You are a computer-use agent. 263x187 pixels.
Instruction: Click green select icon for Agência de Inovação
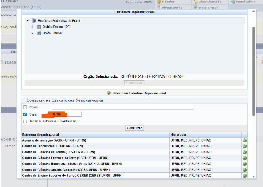(x=245, y=140)
